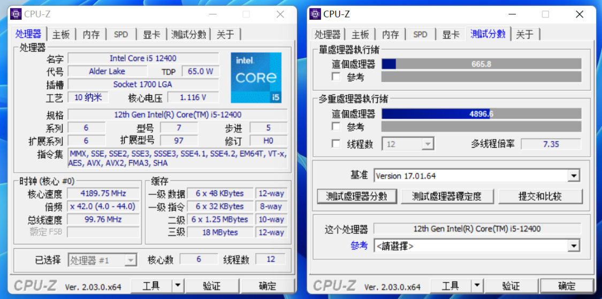
Task: Expand 工具 dropdown arrow in right window
Action: click(476, 286)
